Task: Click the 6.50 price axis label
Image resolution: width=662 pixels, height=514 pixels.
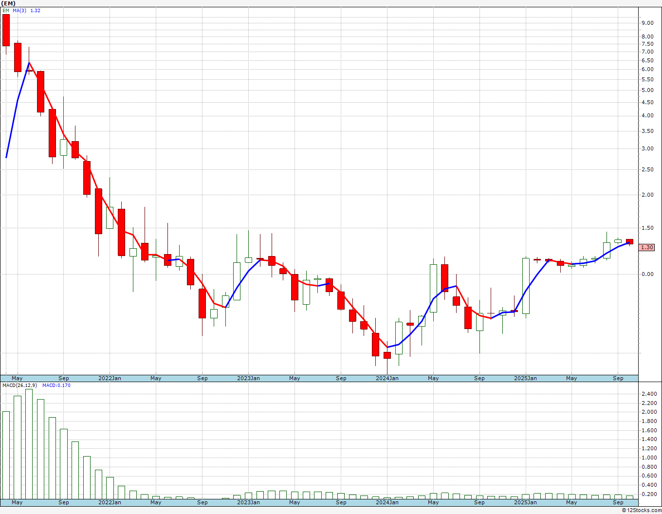Action: pos(647,60)
